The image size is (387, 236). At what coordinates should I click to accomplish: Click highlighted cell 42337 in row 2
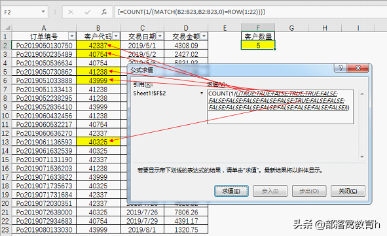(x=98, y=46)
